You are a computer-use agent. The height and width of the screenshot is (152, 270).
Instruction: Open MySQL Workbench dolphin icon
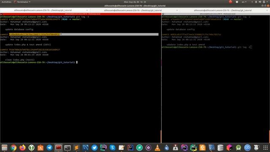[85, 147]
